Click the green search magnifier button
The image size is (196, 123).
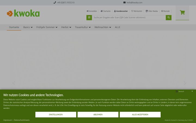[x=169, y=17]
